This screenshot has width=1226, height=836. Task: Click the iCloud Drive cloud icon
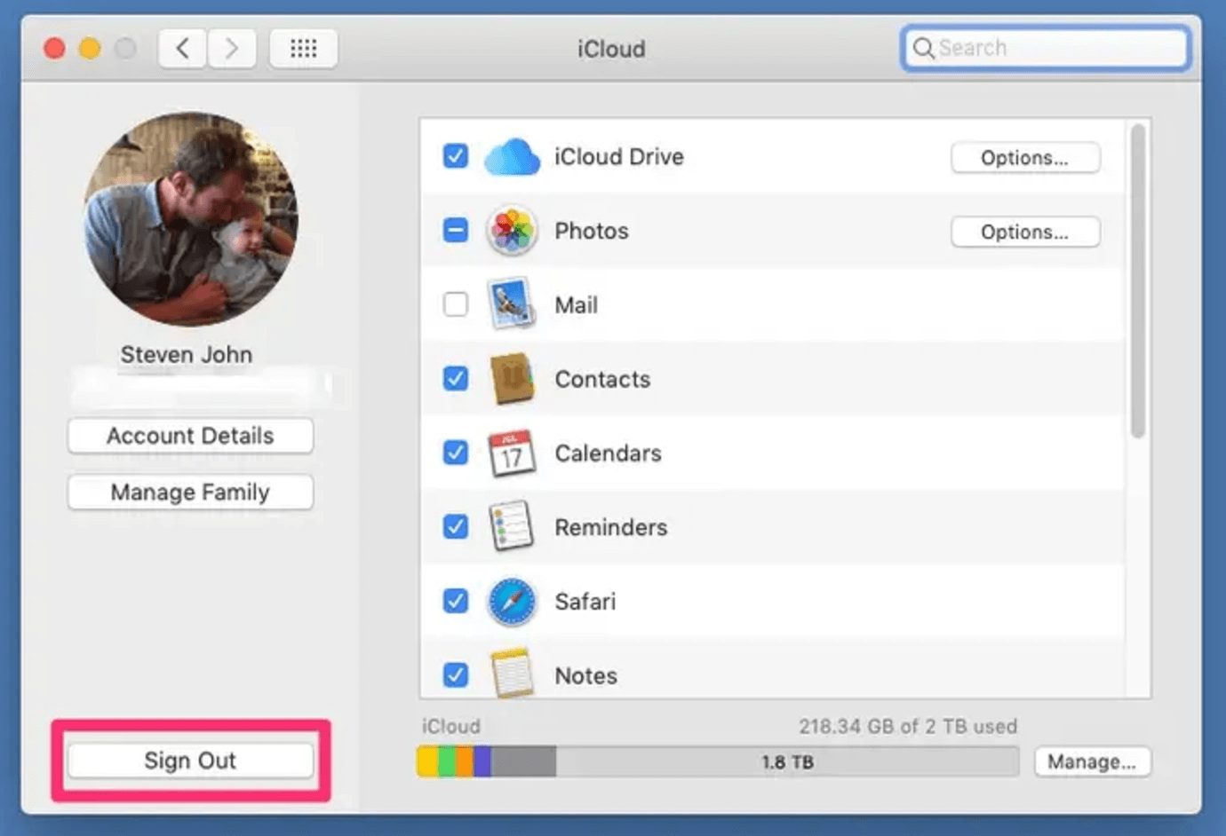coord(512,156)
